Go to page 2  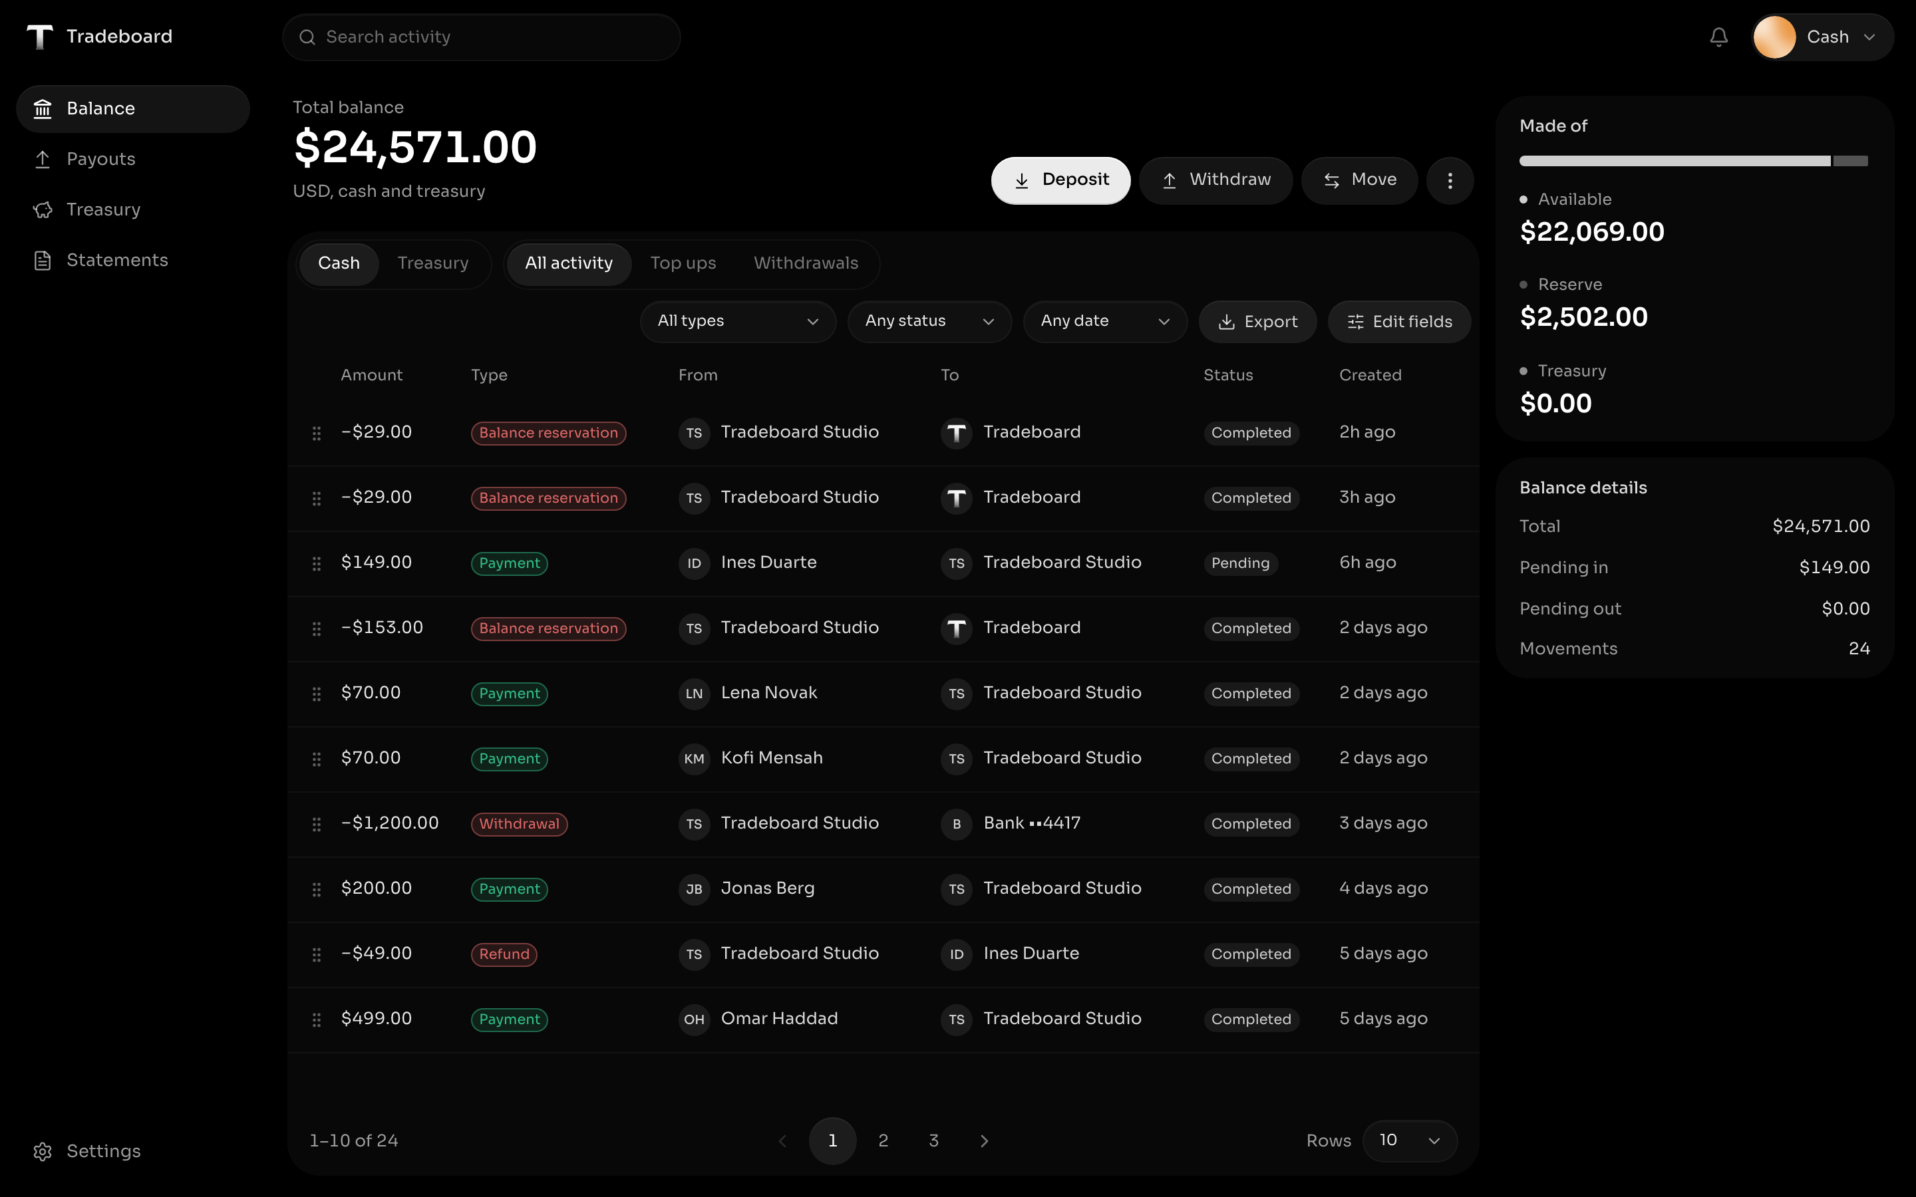click(x=883, y=1140)
